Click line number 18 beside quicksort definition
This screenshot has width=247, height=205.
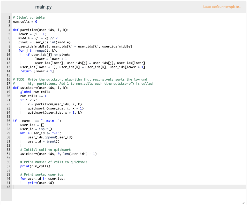click(x=9, y=88)
